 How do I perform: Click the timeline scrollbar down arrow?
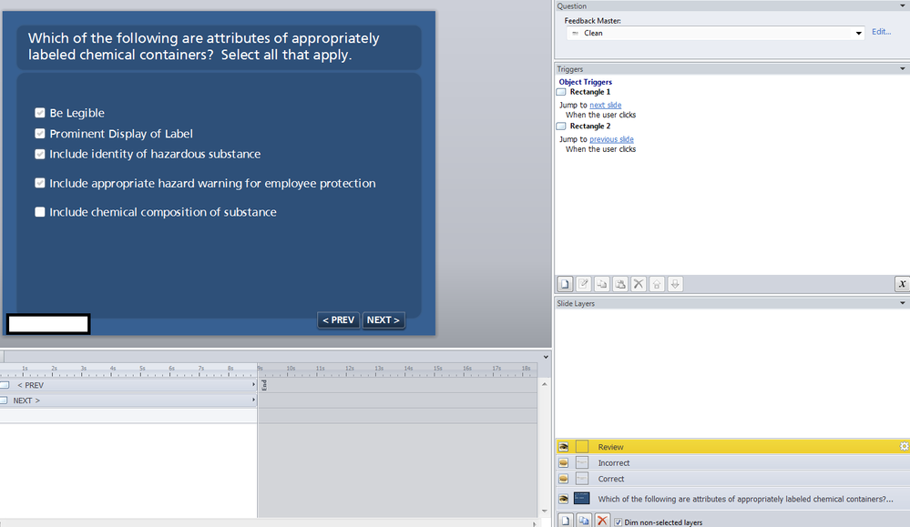pos(545,511)
